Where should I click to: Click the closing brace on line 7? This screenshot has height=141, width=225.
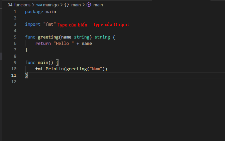pos(26,50)
